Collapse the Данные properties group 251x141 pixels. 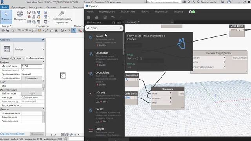[x=43, y=109]
